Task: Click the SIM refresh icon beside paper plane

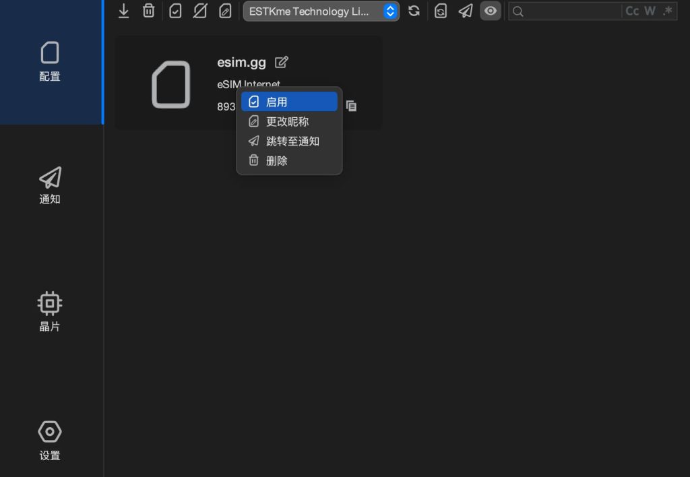Action: point(441,11)
